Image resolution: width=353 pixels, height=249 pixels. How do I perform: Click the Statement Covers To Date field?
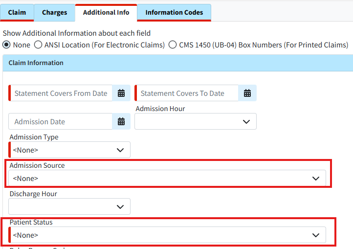[x=186, y=93]
